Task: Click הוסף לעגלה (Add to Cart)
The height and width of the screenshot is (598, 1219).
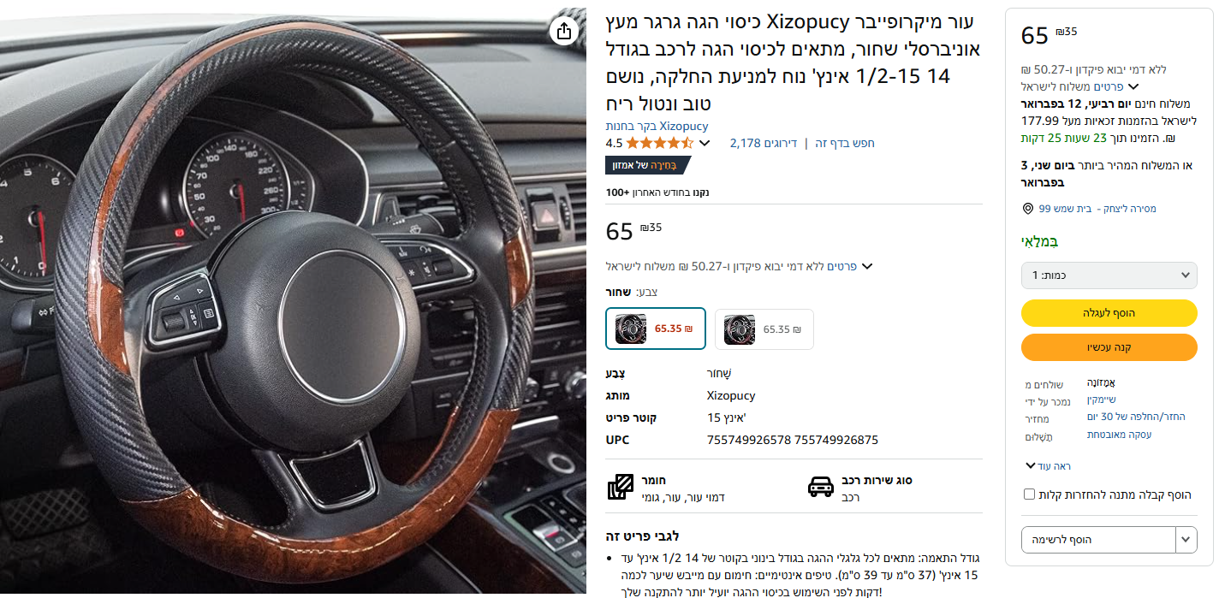Action: [x=1109, y=313]
